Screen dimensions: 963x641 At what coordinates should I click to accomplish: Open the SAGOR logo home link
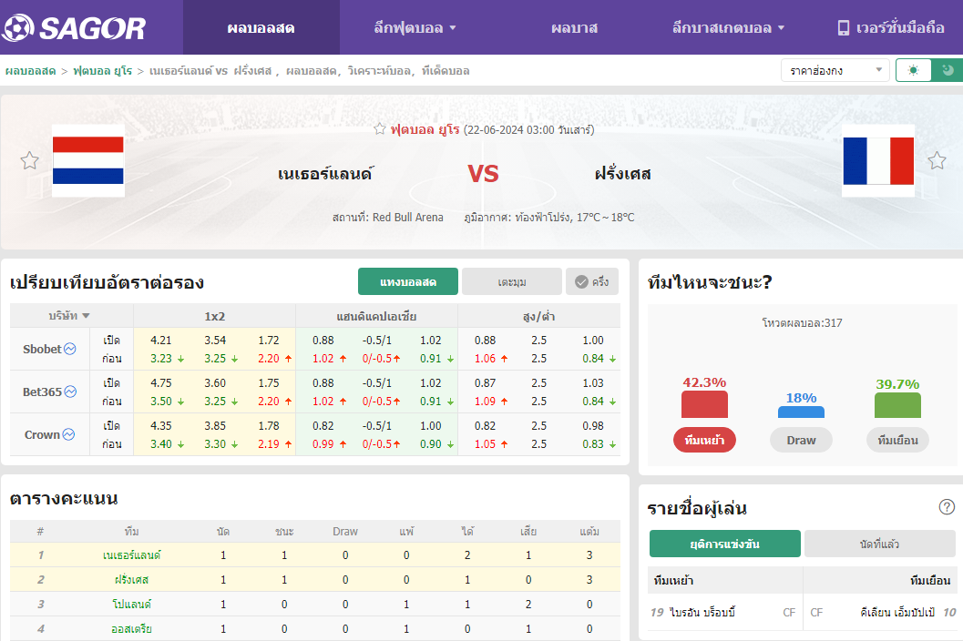pyautogui.click(x=74, y=27)
